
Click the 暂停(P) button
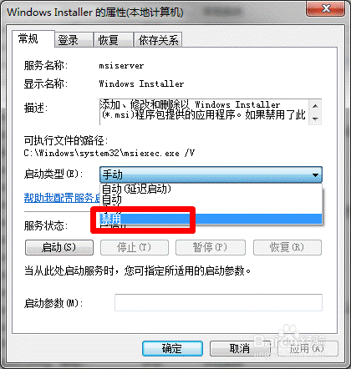click(x=211, y=247)
